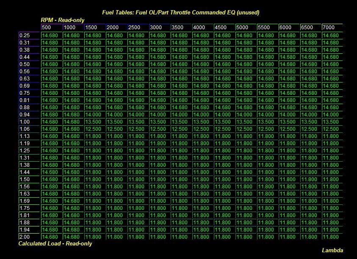The width and height of the screenshot is (357, 259).
Task: Click cell at 1.00 load, 3000 RPM
Action: (159, 122)
